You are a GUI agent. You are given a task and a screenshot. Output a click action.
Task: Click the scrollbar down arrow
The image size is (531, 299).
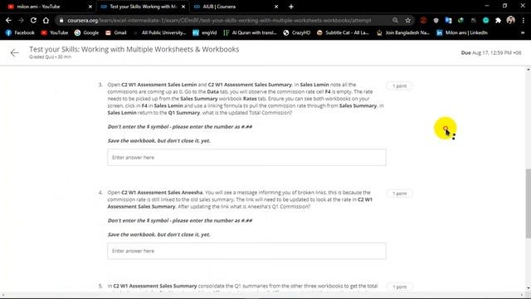(x=529, y=288)
